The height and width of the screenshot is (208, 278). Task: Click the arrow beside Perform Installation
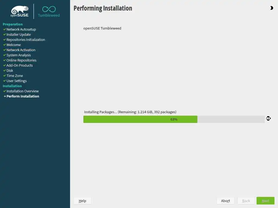tap(5, 96)
